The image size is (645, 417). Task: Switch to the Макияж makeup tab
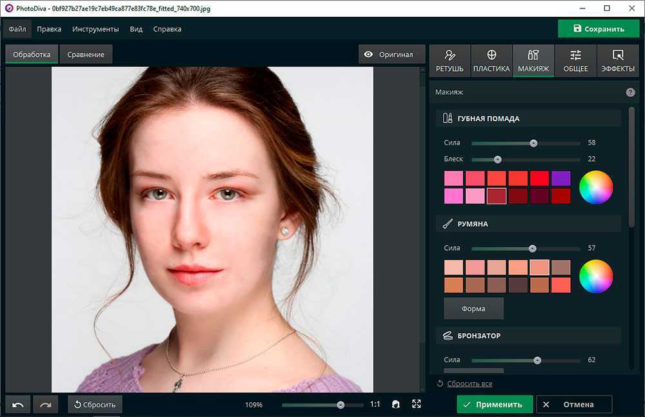tap(533, 61)
